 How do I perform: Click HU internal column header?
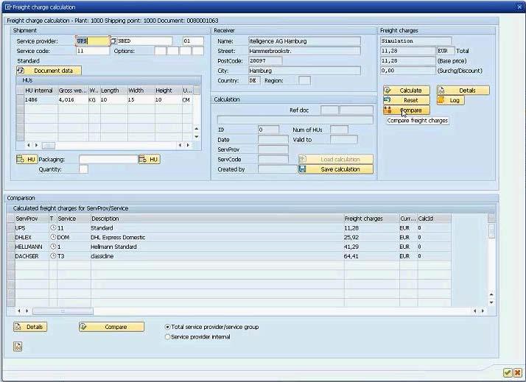coord(41,91)
